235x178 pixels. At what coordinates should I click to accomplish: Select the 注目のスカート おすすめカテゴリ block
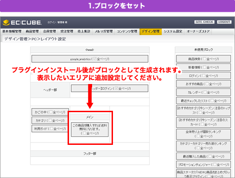[x=203, y=122]
